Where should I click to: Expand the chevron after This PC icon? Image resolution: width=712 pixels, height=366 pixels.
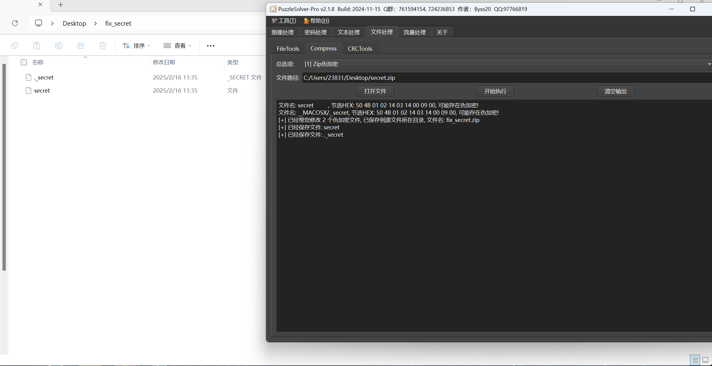point(52,24)
